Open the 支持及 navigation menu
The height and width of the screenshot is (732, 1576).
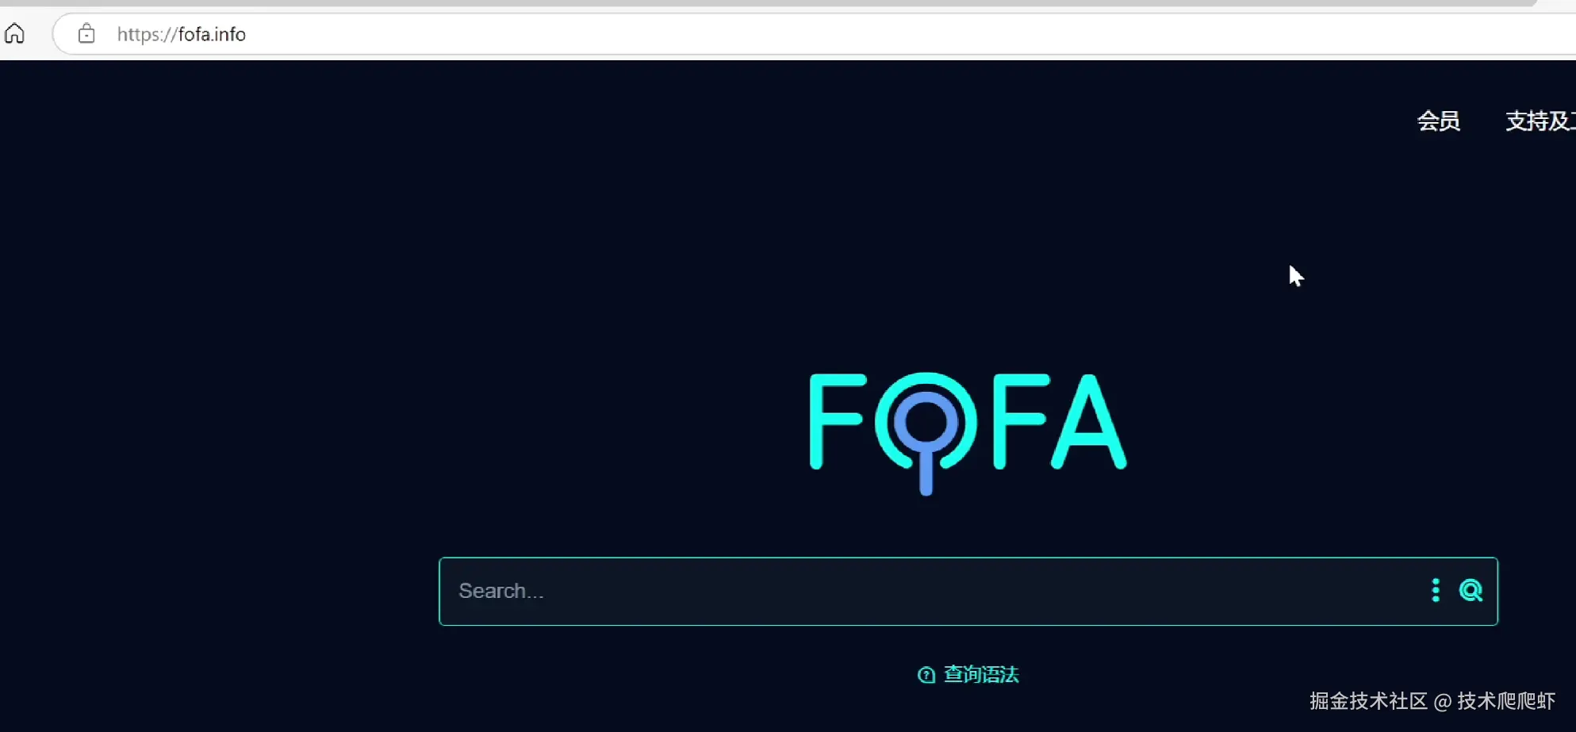[1540, 121]
